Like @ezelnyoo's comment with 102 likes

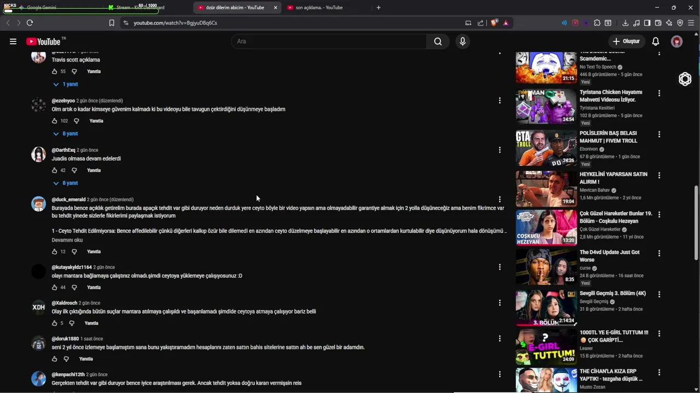[x=54, y=121]
